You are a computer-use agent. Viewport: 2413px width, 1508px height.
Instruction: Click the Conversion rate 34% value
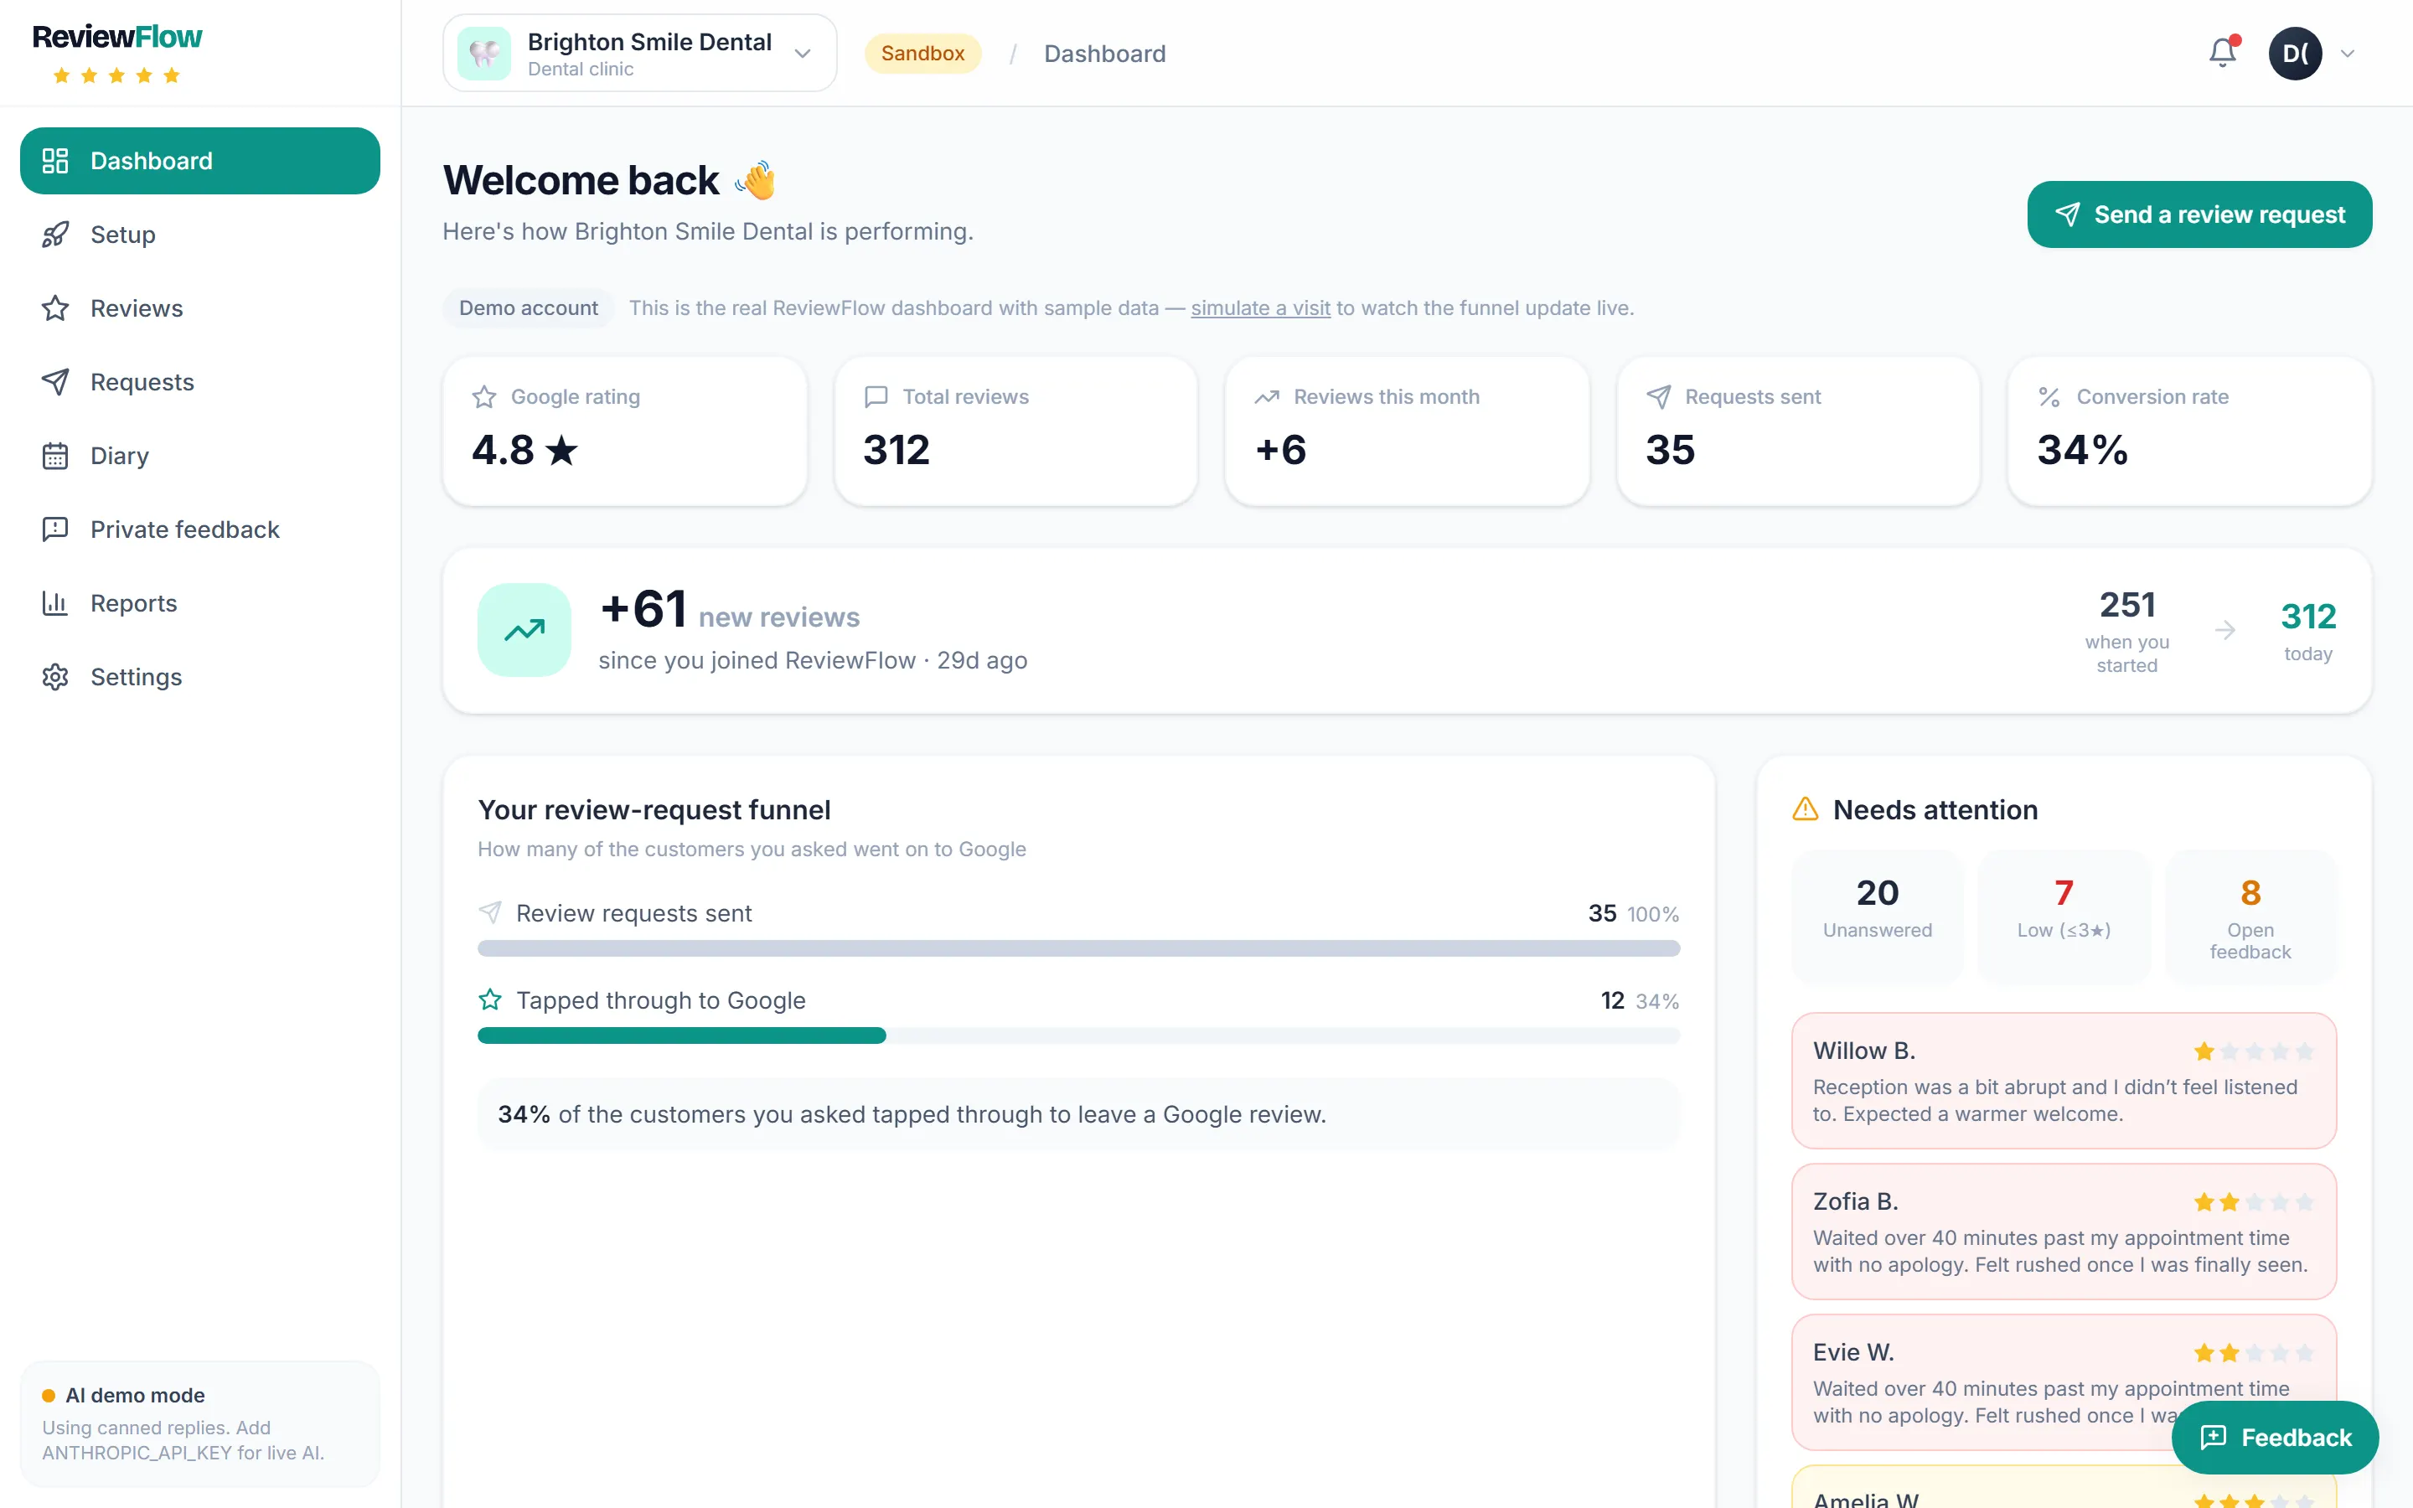pos(2082,450)
